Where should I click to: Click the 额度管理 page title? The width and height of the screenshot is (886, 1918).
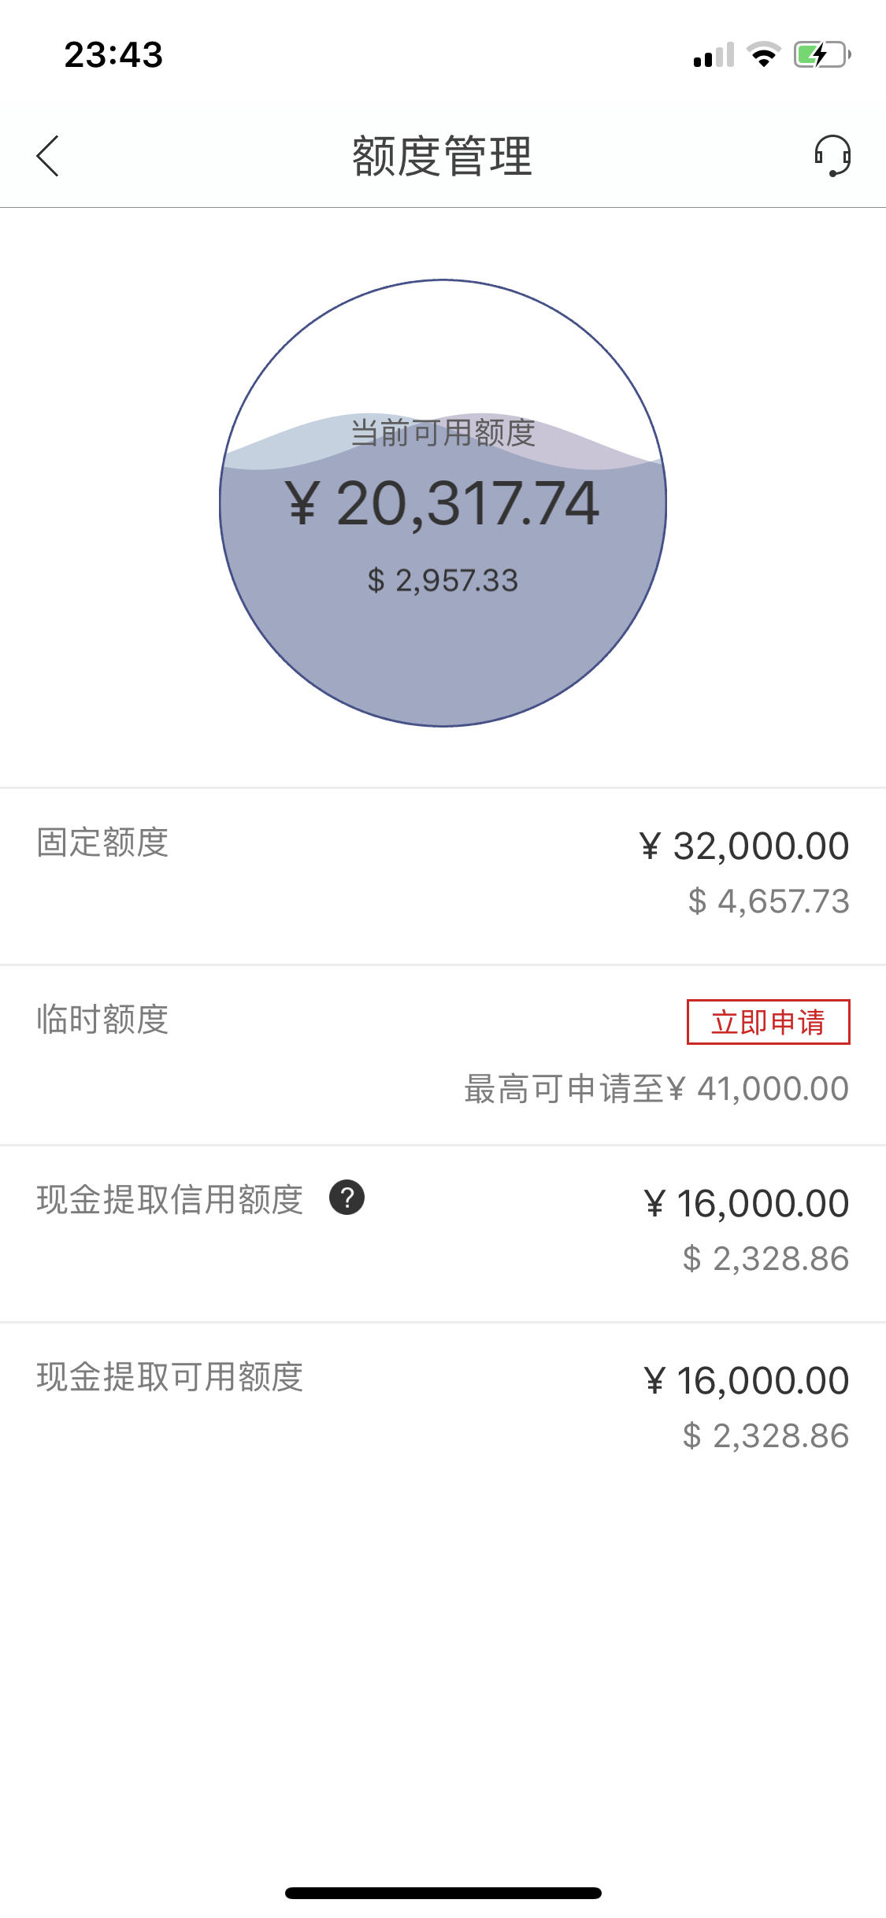(443, 156)
